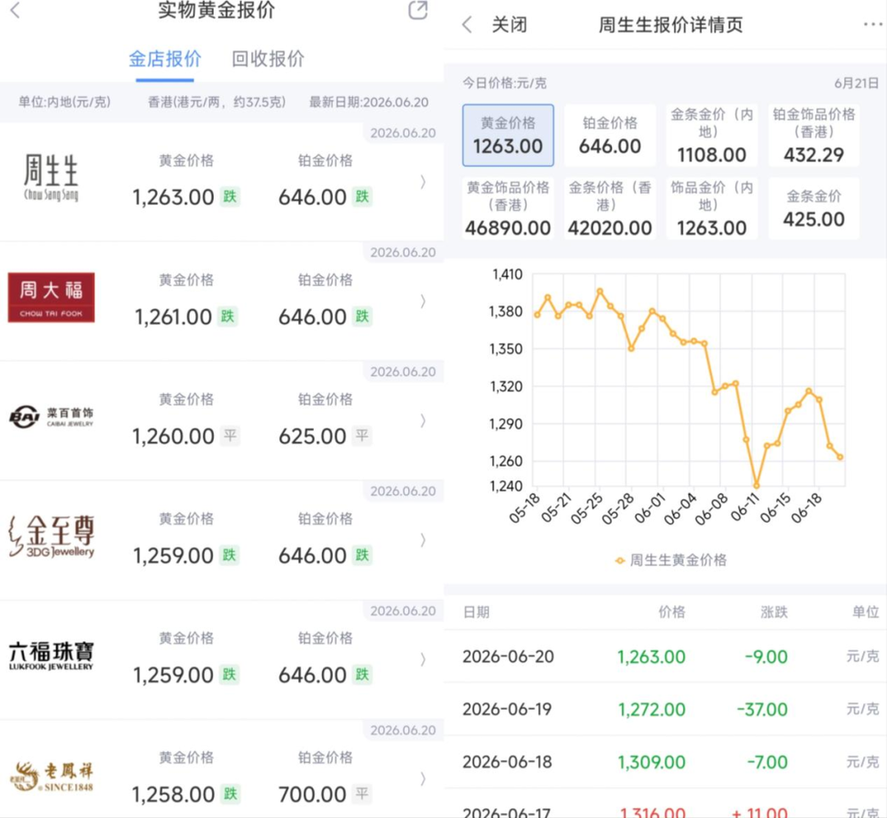Tap the 涨跌 column header
Screen dimensions: 887x818
pyautogui.click(x=773, y=611)
